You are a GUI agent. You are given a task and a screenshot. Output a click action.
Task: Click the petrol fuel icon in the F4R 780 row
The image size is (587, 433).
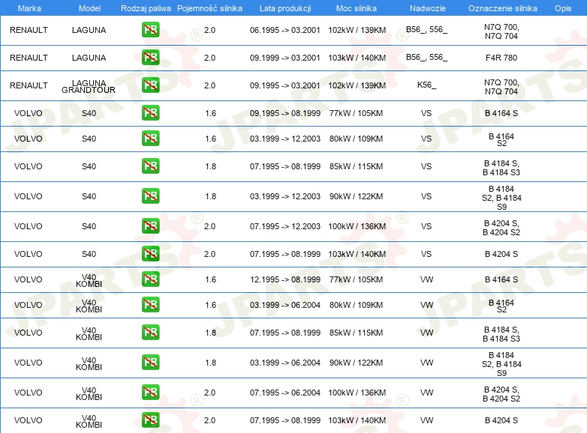click(x=150, y=57)
